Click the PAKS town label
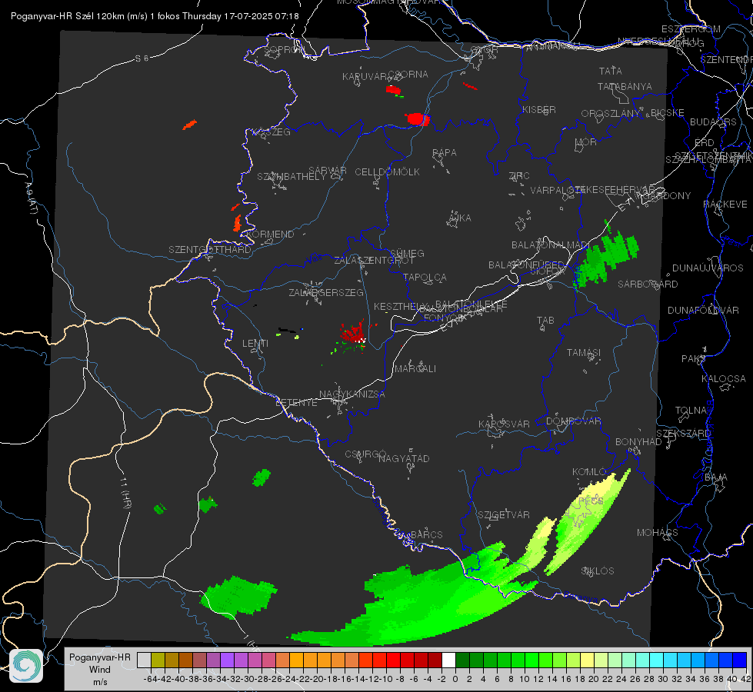The width and height of the screenshot is (753, 692). point(694,359)
